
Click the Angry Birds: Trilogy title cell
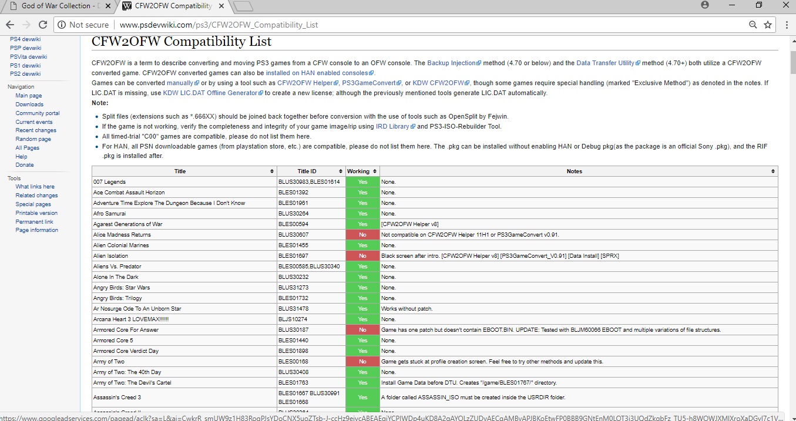pos(184,298)
